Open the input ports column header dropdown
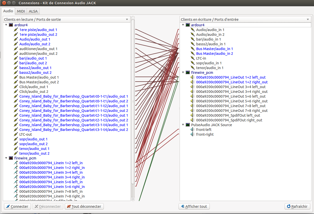The image size is (314, 214). pos(308,20)
